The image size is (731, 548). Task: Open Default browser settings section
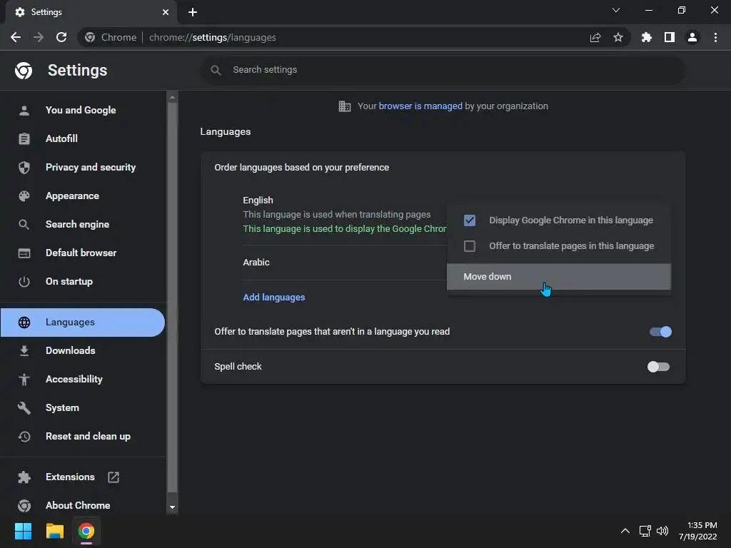(x=83, y=253)
